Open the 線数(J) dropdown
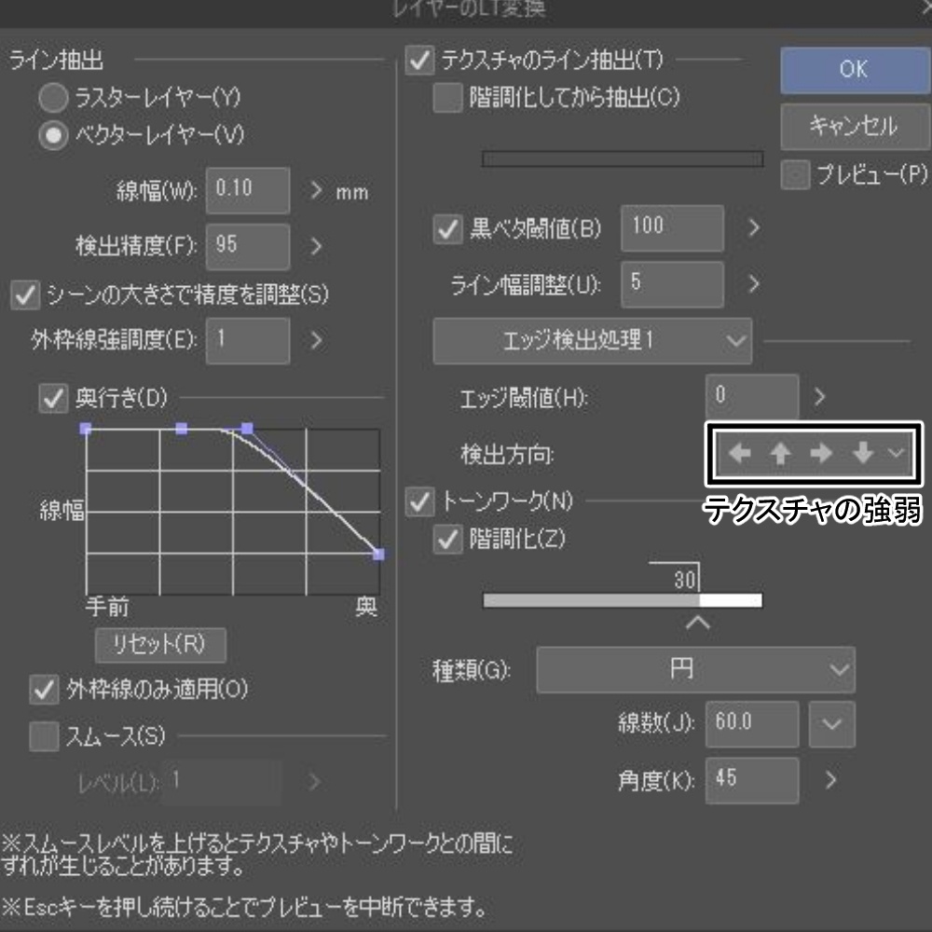This screenshot has width=932, height=932. click(831, 724)
